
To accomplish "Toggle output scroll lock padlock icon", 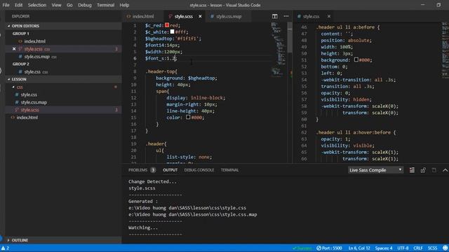I will pos(423,170).
